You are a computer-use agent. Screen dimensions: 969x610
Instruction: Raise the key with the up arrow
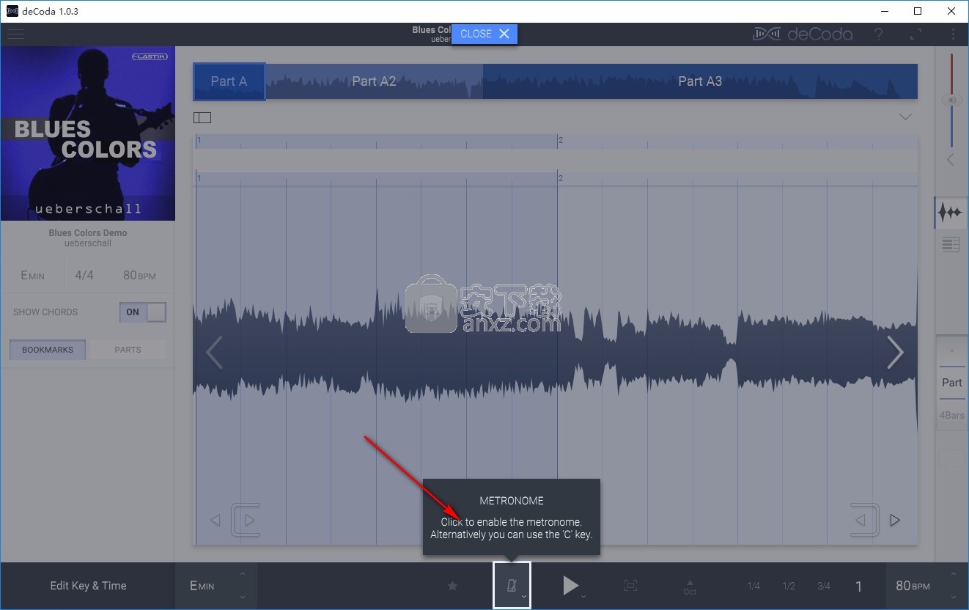pyautogui.click(x=243, y=573)
